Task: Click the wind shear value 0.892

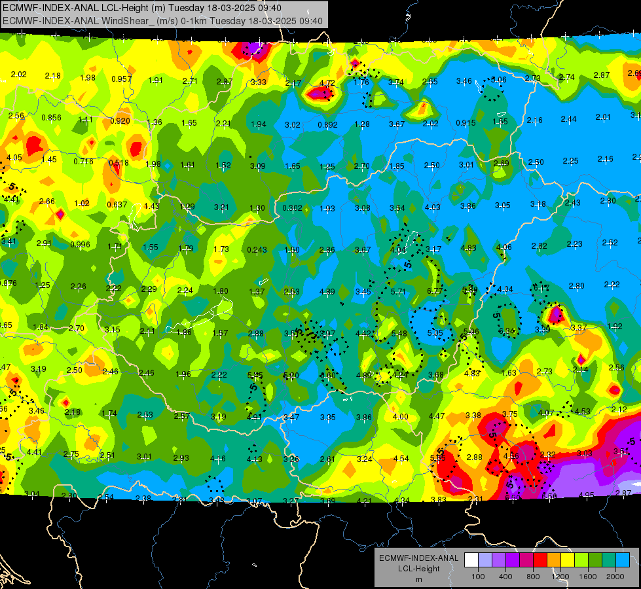Action: (328, 124)
